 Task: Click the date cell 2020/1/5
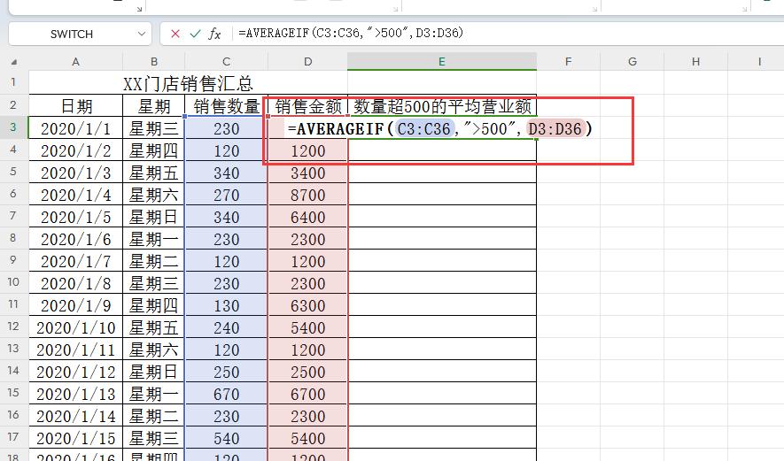coord(76,217)
